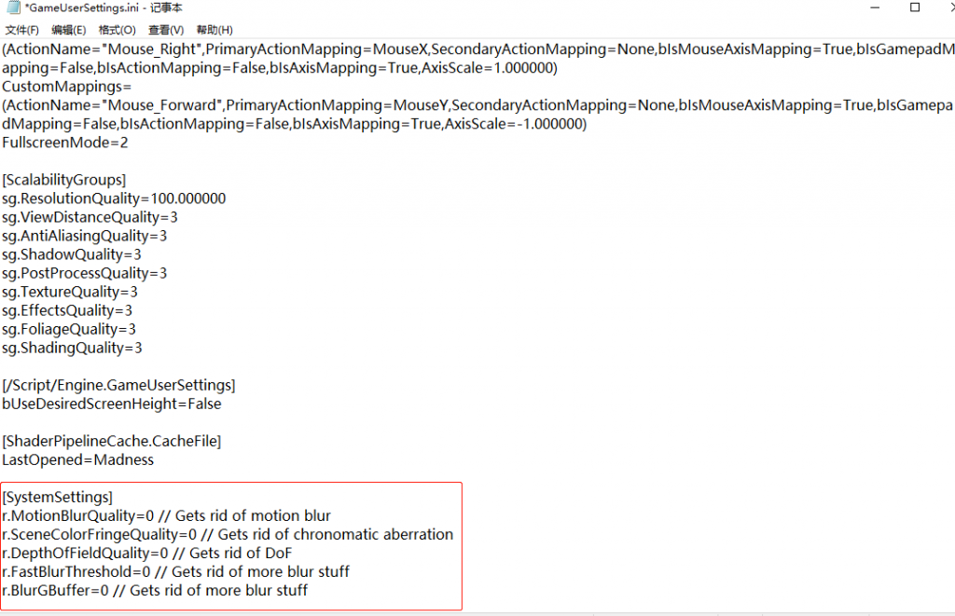
Task: Minimize the Notepad window
Action: [x=875, y=7]
